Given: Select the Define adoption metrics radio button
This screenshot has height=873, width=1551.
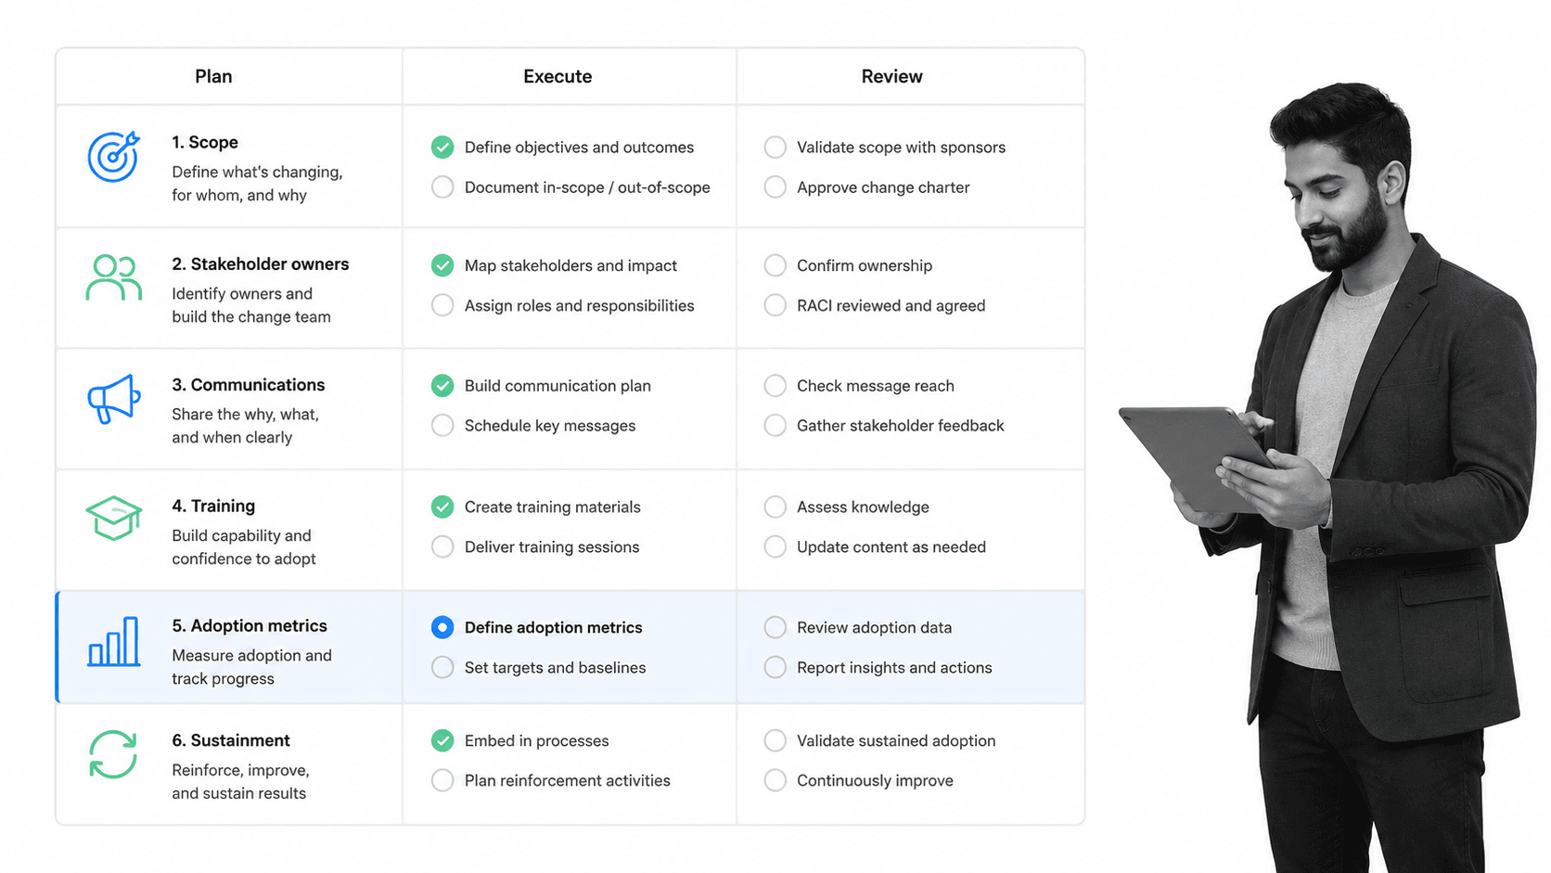Looking at the screenshot, I should pos(442,627).
